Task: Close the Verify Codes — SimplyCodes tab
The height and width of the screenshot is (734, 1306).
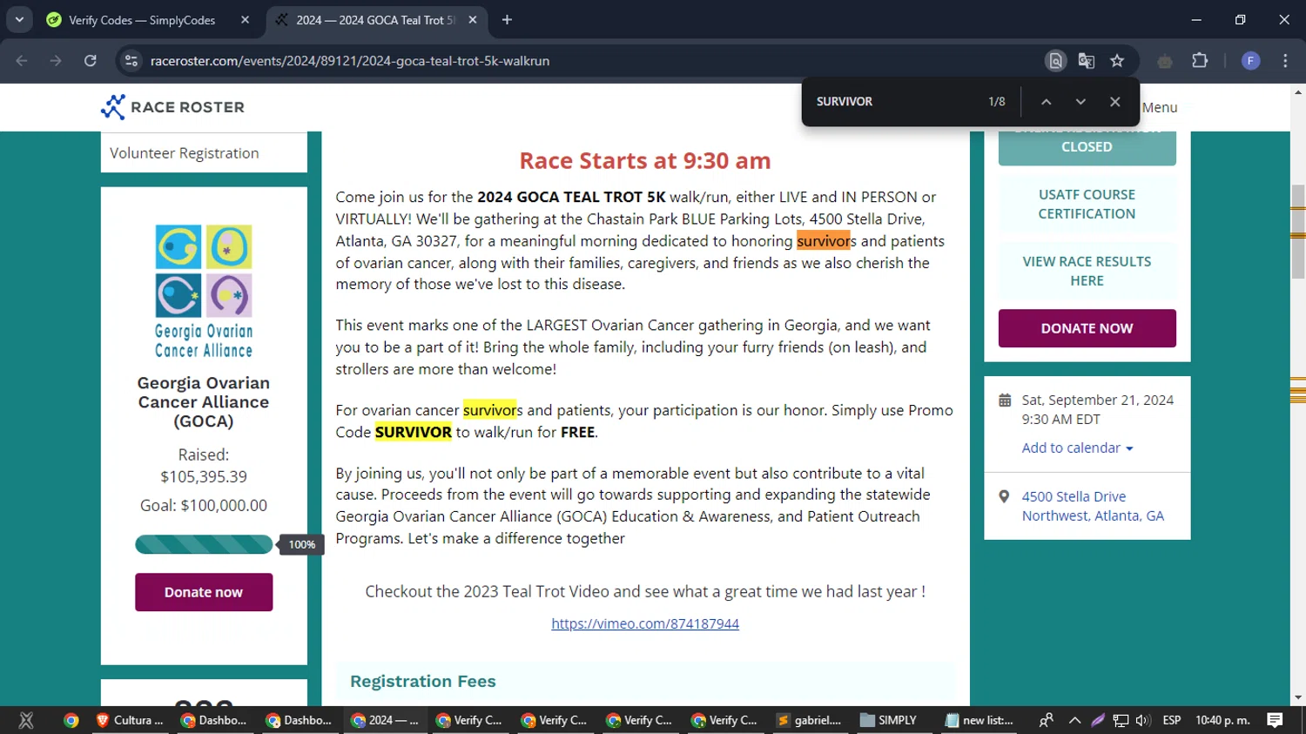Action: pos(245,19)
